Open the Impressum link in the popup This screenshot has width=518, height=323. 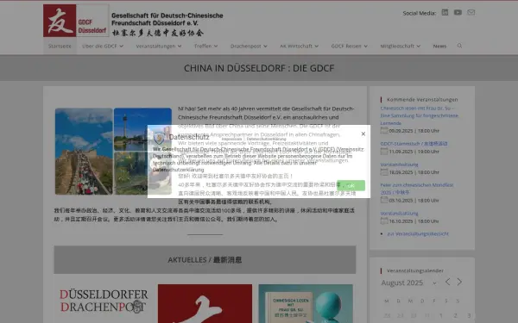click(231, 139)
